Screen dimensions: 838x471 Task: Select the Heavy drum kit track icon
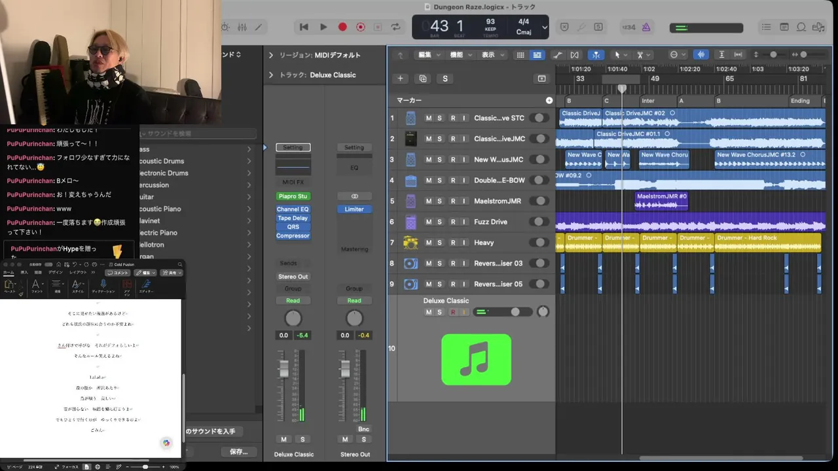pos(410,243)
